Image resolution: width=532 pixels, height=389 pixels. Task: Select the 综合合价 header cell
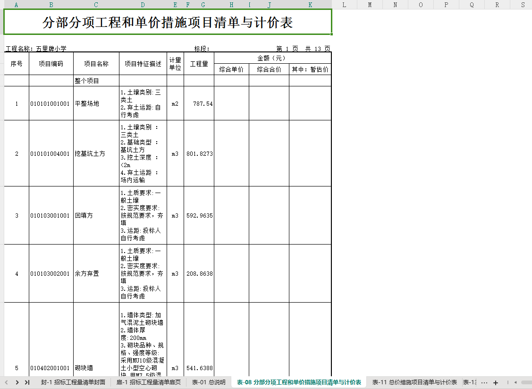[x=269, y=69]
